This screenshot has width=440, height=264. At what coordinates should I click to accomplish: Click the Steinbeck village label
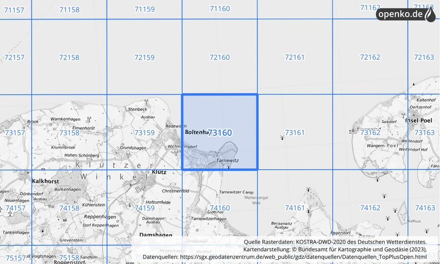[x=137, y=109]
